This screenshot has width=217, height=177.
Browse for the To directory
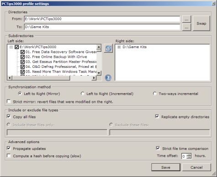click(x=186, y=27)
